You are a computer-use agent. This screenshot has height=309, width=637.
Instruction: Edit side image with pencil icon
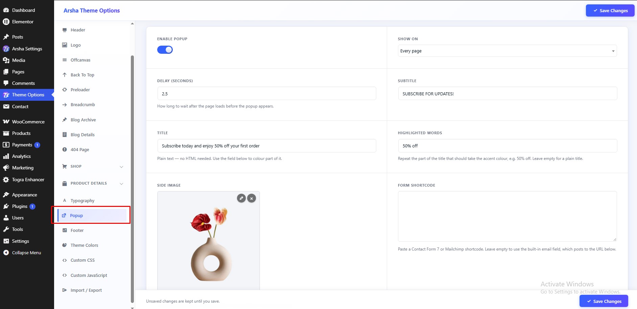(241, 198)
